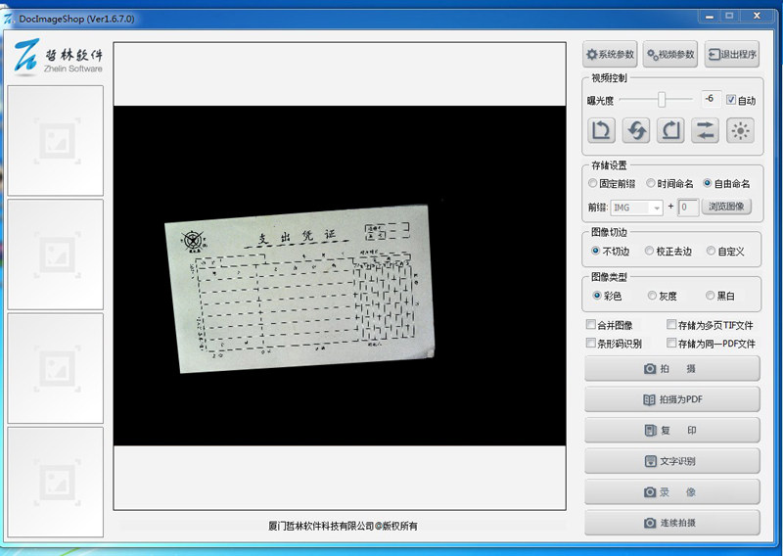Select the 时间命名 radio button
Image resolution: width=783 pixels, height=556 pixels.
point(651,183)
